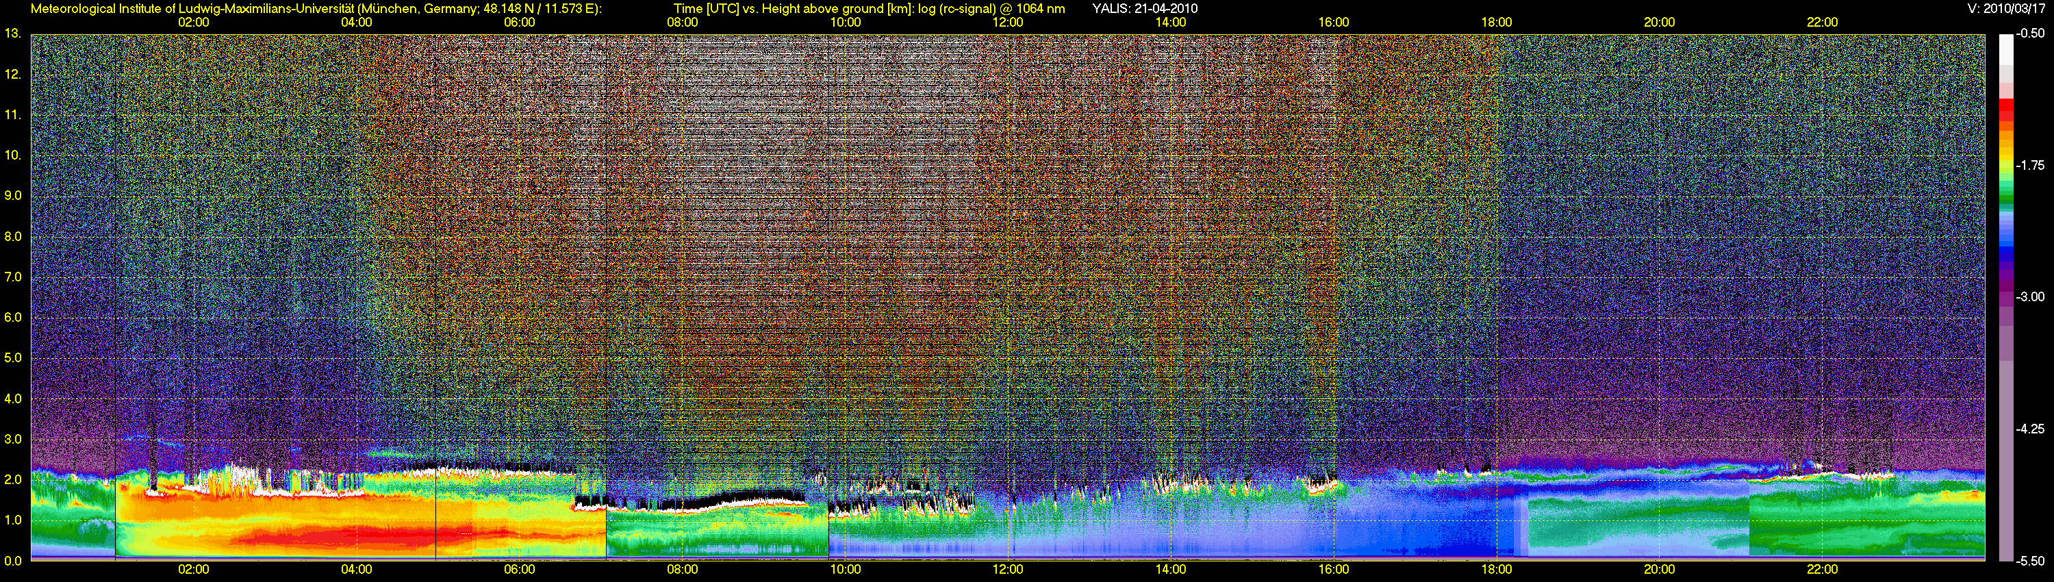
Task: Click the 10. height axis label
Action: point(13,155)
